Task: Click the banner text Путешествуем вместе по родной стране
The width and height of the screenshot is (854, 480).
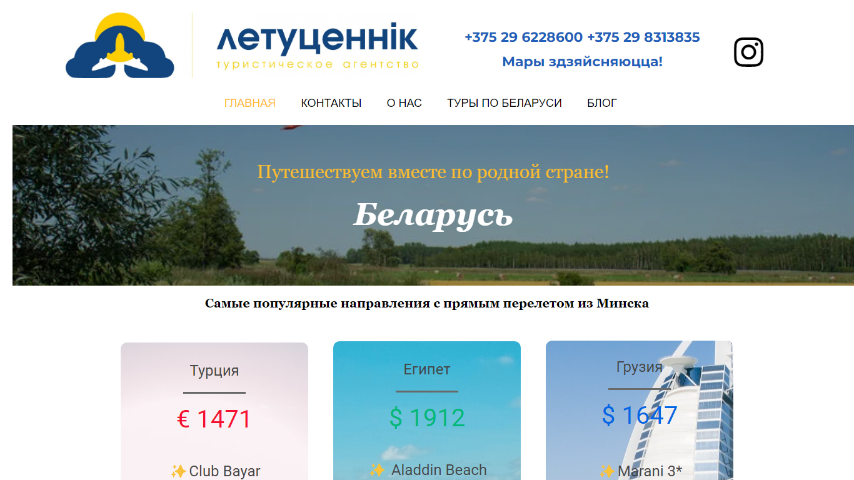Action: pos(433,172)
